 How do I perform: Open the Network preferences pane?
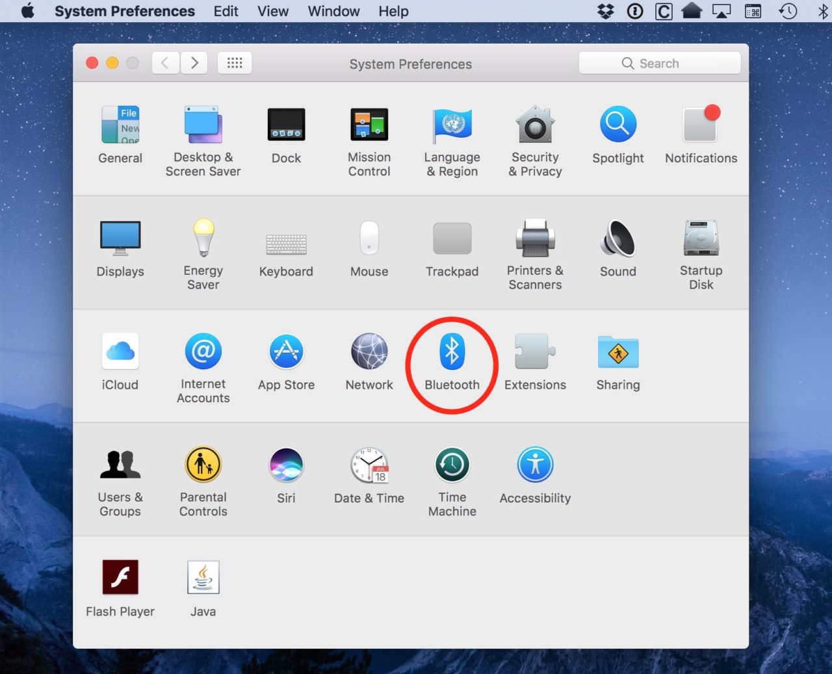tap(369, 362)
